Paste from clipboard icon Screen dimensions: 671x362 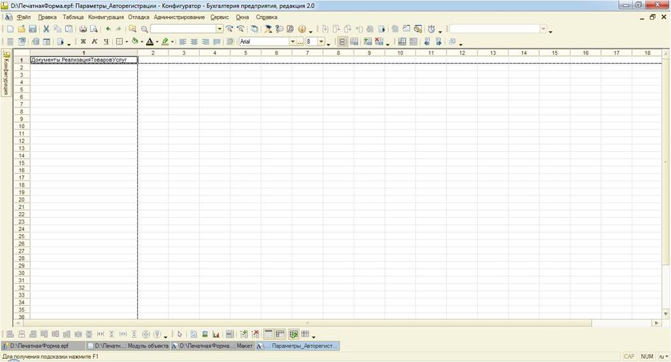pos(69,29)
